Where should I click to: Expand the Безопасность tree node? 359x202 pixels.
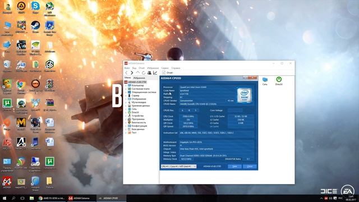point(126,122)
